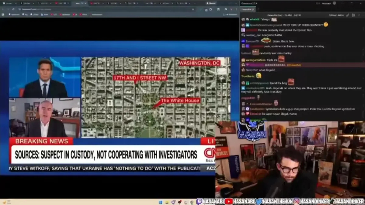Click the 17th and I Street NW label
The width and height of the screenshot is (365, 205).
(x=140, y=78)
